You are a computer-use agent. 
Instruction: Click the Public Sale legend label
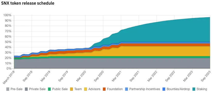(60, 89)
